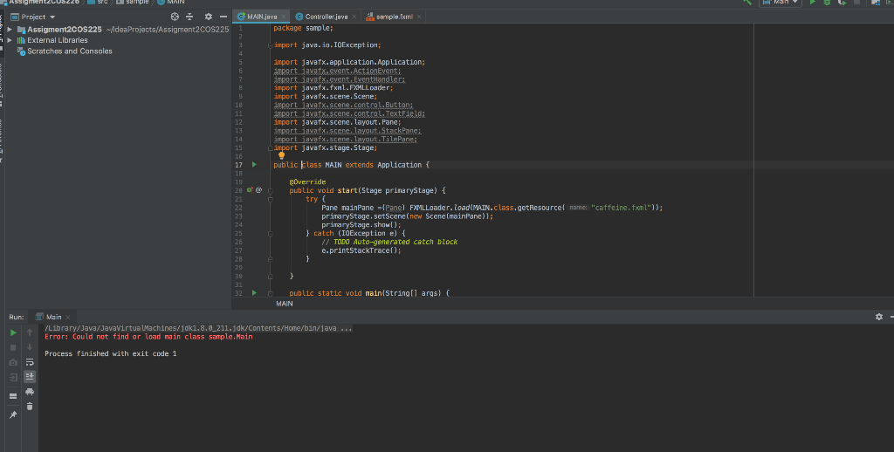Click the run gutter arrow beside class MAIN
Screen dimensions: 894x452
254,165
